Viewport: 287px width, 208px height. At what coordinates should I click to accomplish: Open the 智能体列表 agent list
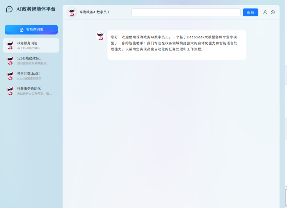pyautogui.click(x=31, y=29)
